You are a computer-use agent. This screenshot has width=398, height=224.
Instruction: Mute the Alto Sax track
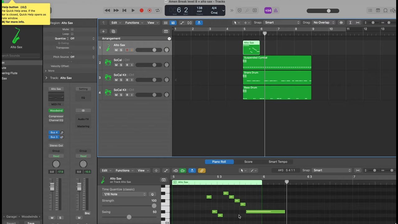[116, 50]
